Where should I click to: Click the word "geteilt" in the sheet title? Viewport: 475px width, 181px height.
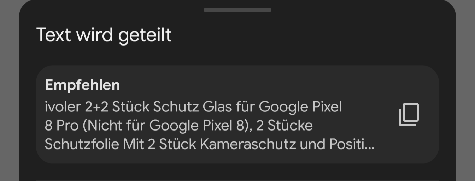click(x=145, y=35)
